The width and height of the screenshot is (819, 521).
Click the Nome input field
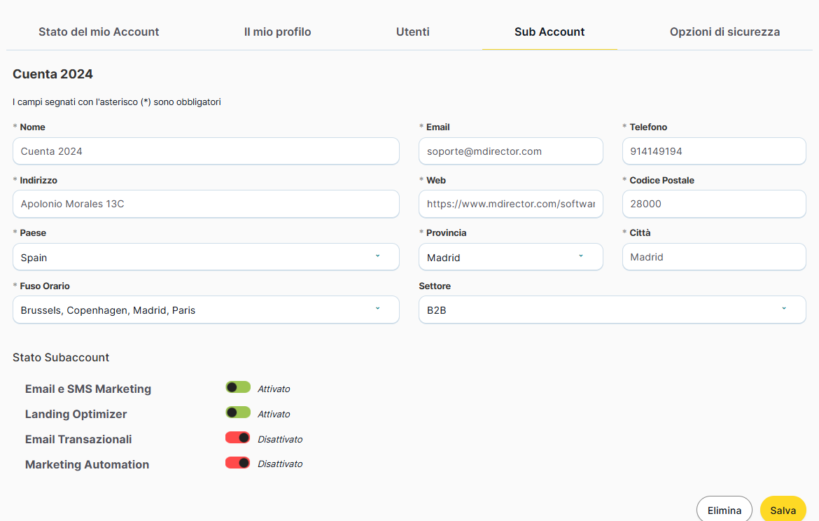tap(206, 151)
